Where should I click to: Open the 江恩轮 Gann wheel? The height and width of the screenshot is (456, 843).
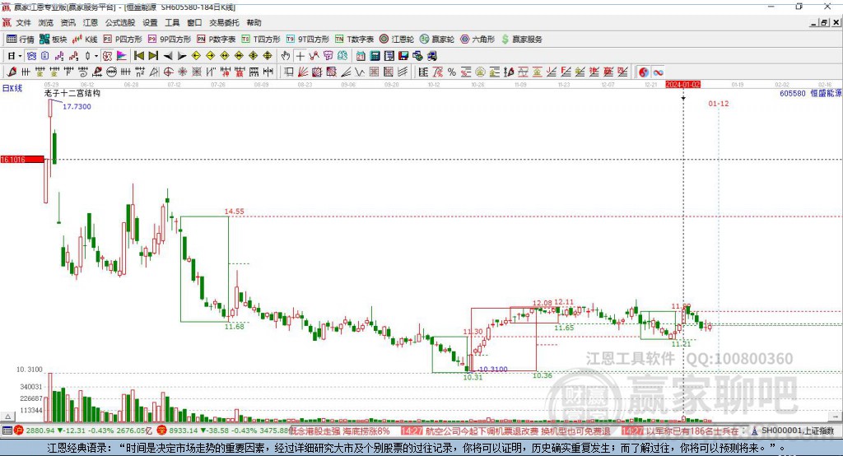pyautogui.click(x=397, y=40)
